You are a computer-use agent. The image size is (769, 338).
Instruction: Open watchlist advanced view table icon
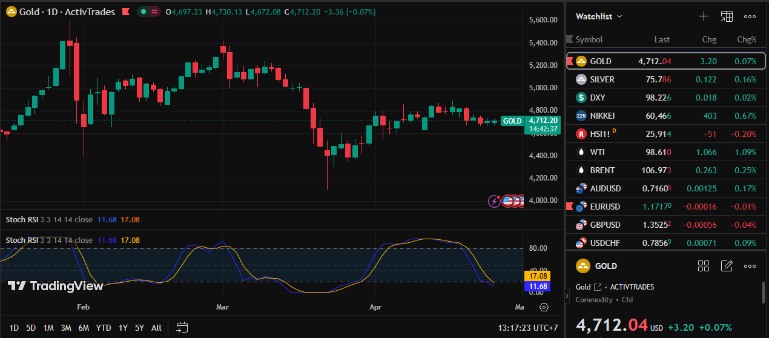[x=727, y=17]
